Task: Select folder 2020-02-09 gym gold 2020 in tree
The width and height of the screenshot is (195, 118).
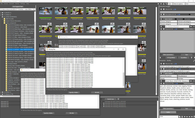Action: (x=21, y=41)
